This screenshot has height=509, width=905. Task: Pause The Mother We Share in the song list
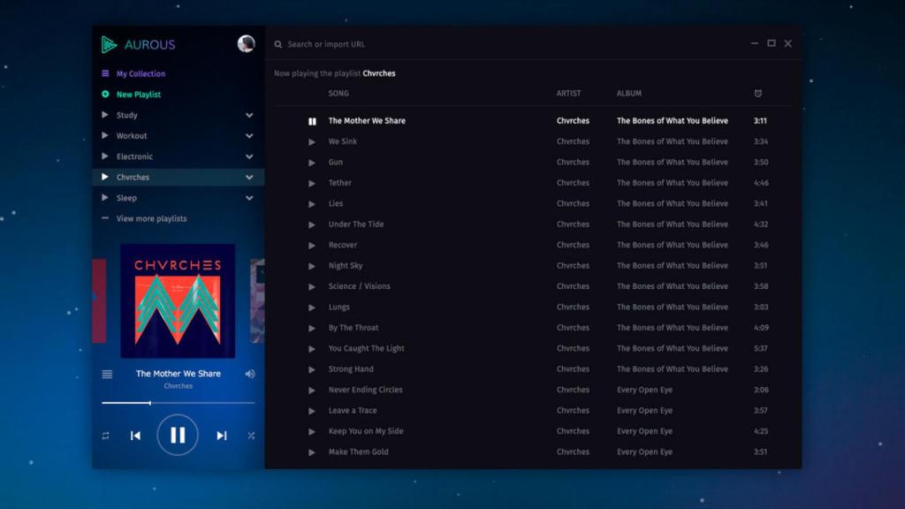click(312, 121)
